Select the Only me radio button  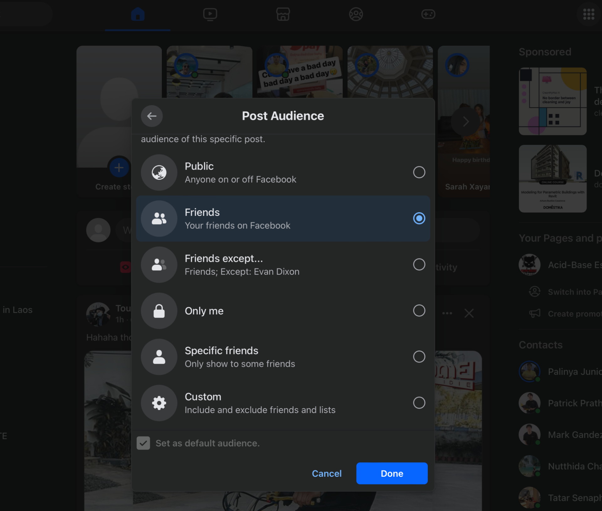click(x=419, y=311)
